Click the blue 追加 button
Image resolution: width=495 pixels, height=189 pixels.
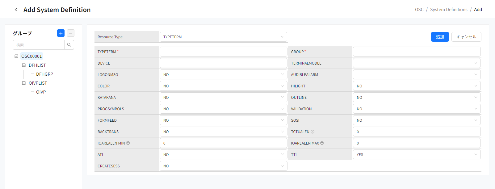440,37
